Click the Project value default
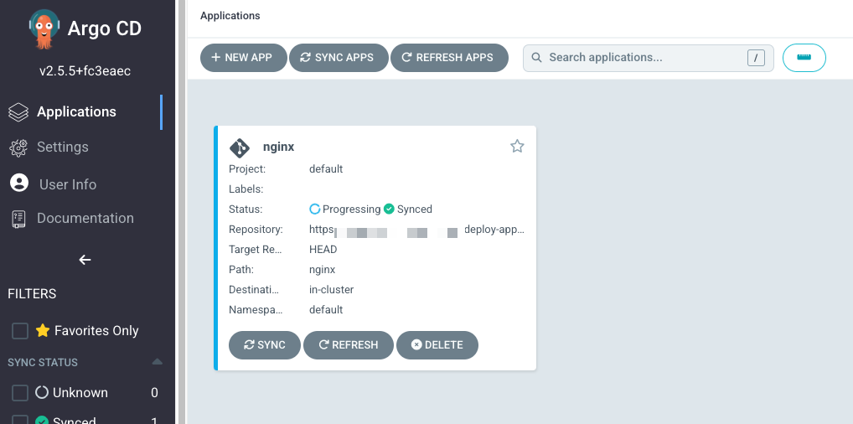853x424 pixels. 326,169
